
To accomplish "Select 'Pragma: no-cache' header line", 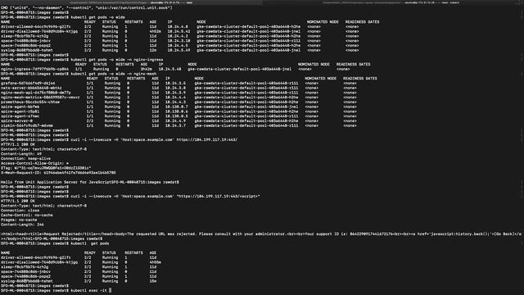I will pos(19,220).
